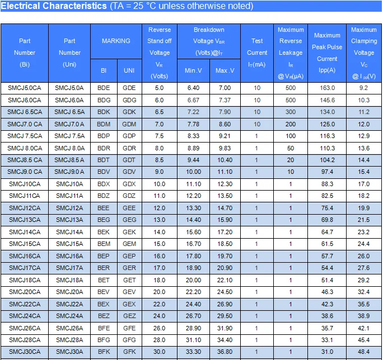The image size is (383, 360).
Task: Click the Min .V sub-header
Action: 193,70
